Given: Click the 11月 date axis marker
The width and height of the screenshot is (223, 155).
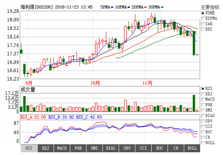Looking at the screenshot, I should (148, 83).
